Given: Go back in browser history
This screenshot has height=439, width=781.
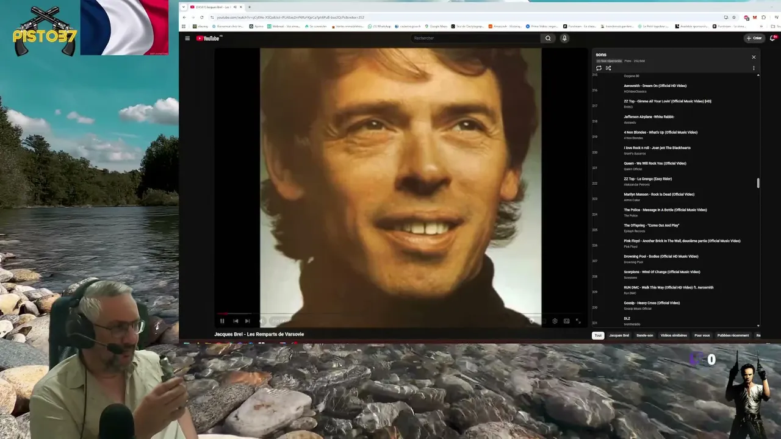Looking at the screenshot, I should click(x=185, y=17).
